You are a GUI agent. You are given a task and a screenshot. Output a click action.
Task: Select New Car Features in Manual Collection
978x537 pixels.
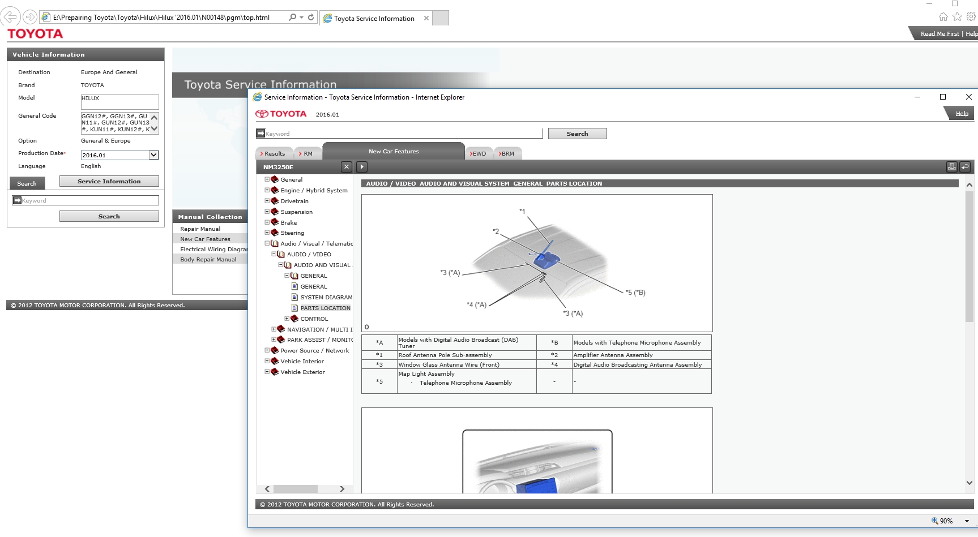pos(205,239)
